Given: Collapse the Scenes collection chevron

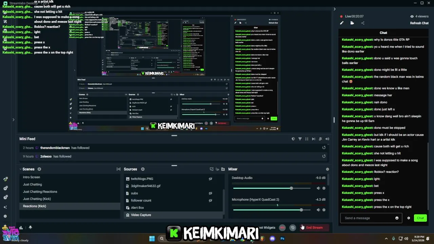Looking at the screenshot, I should (x=20, y=169).
